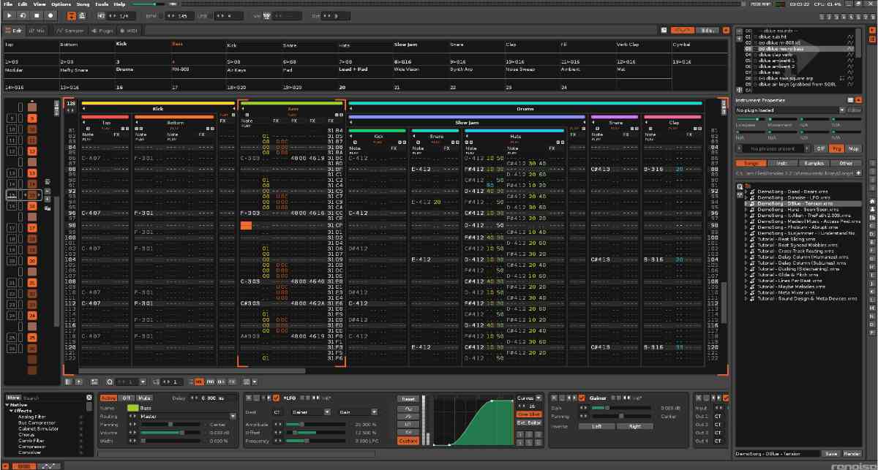Viewport: 878px width, 470px height.
Task: Click the Render button in disk browser
Action: coord(852,454)
